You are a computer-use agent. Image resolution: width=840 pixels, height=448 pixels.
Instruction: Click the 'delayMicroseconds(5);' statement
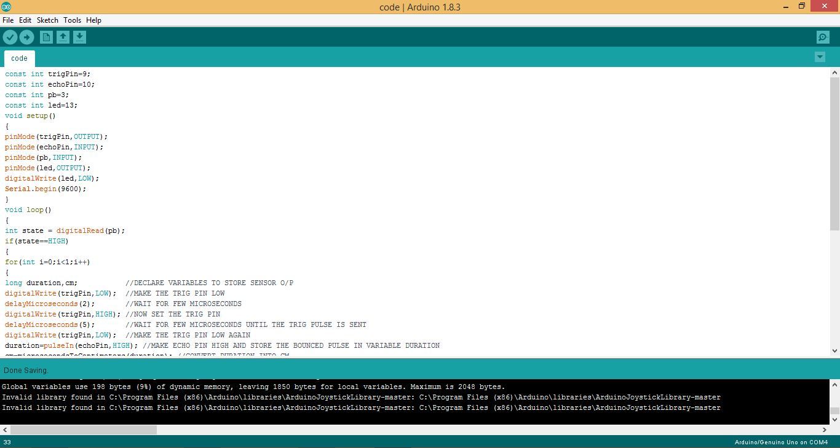click(x=50, y=324)
